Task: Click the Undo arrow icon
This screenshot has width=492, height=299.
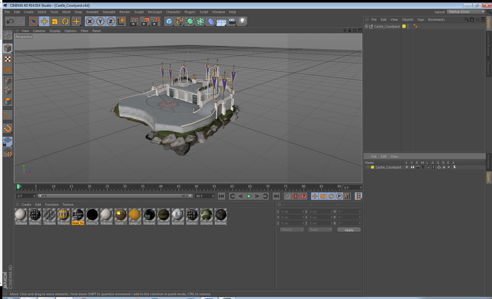Action: [x=10, y=21]
